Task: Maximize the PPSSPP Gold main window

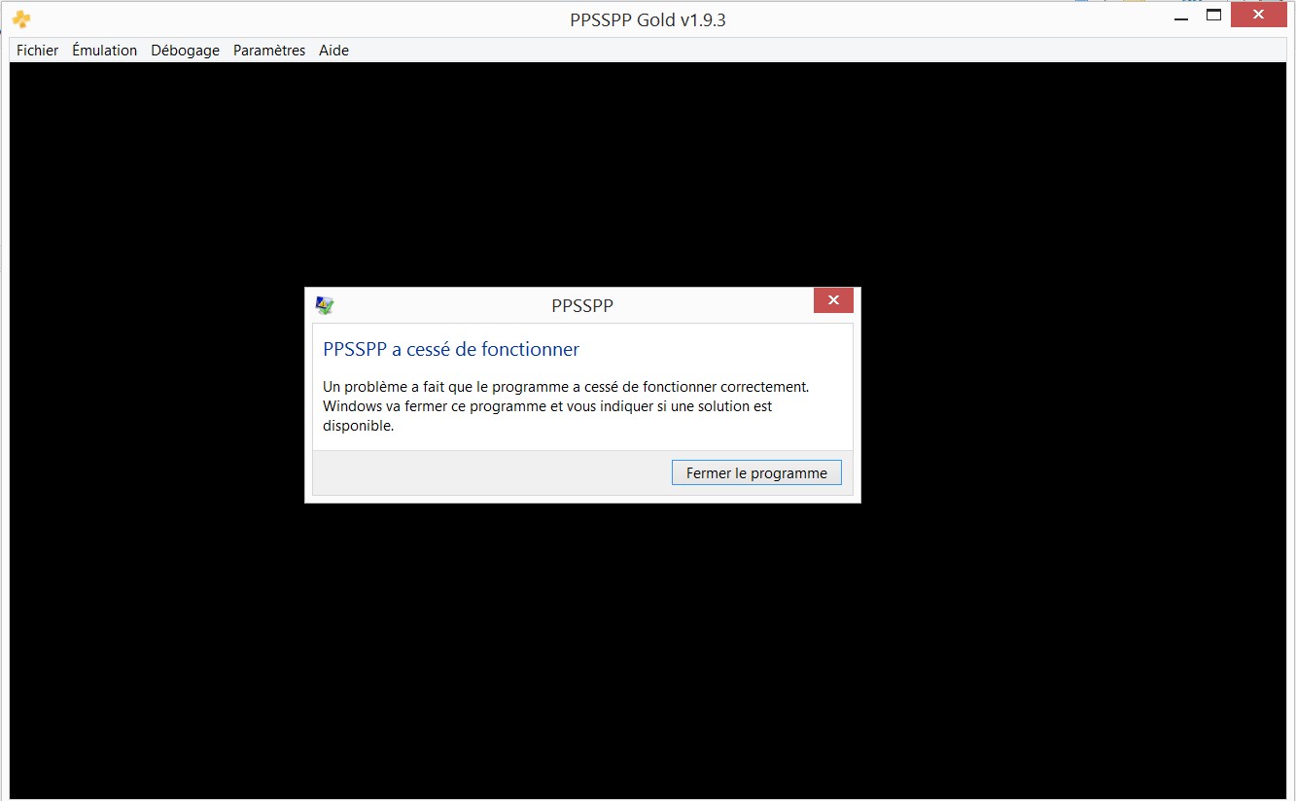Action: click(x=1213, y=16)
